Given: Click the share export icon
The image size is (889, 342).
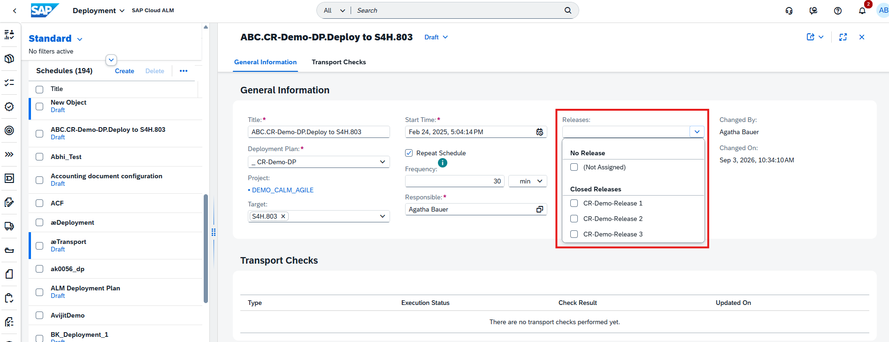Looking at the screenshot, I should [811, 37].
